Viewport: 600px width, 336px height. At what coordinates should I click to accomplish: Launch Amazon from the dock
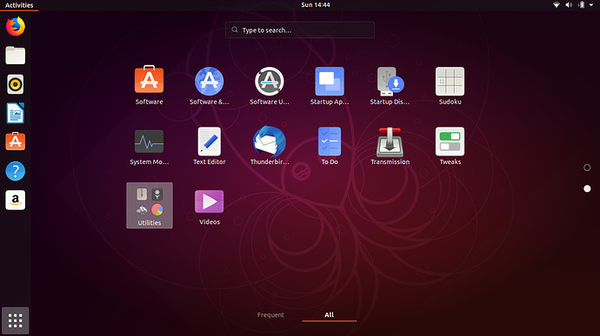pos(16,200)
